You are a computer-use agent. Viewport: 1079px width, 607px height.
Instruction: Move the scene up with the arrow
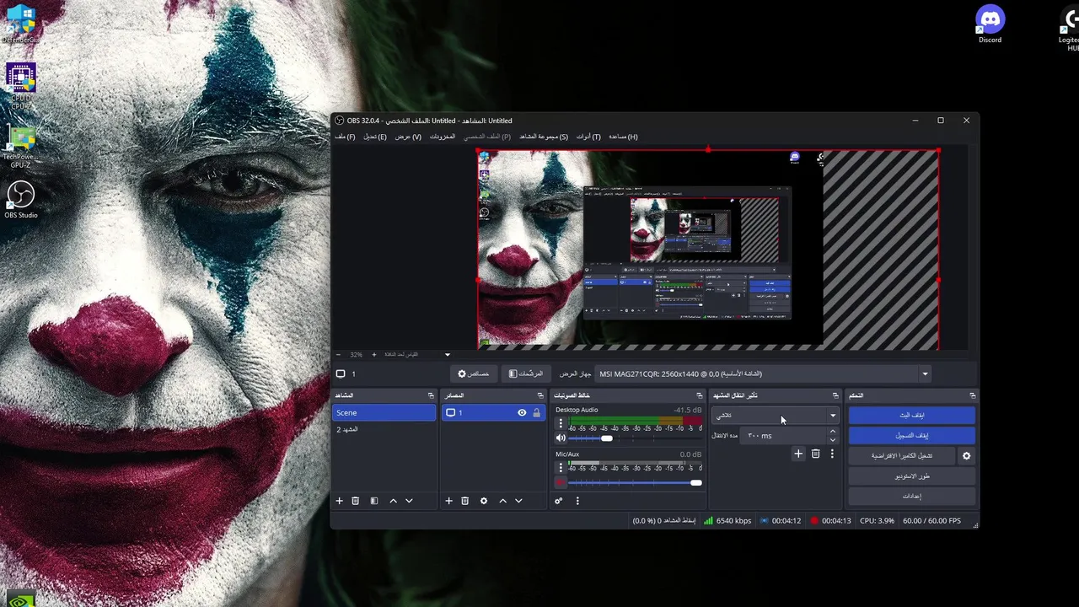click(x=393, y=501)
